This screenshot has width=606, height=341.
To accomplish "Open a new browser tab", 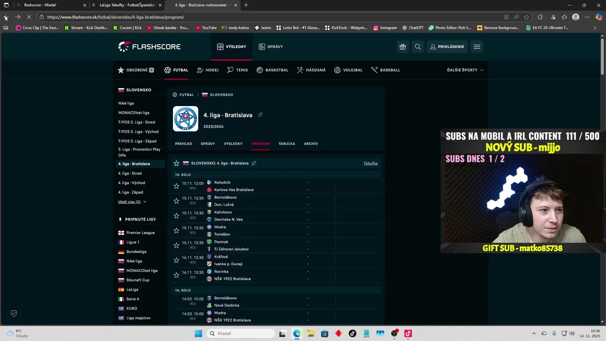I will point(246,5).
